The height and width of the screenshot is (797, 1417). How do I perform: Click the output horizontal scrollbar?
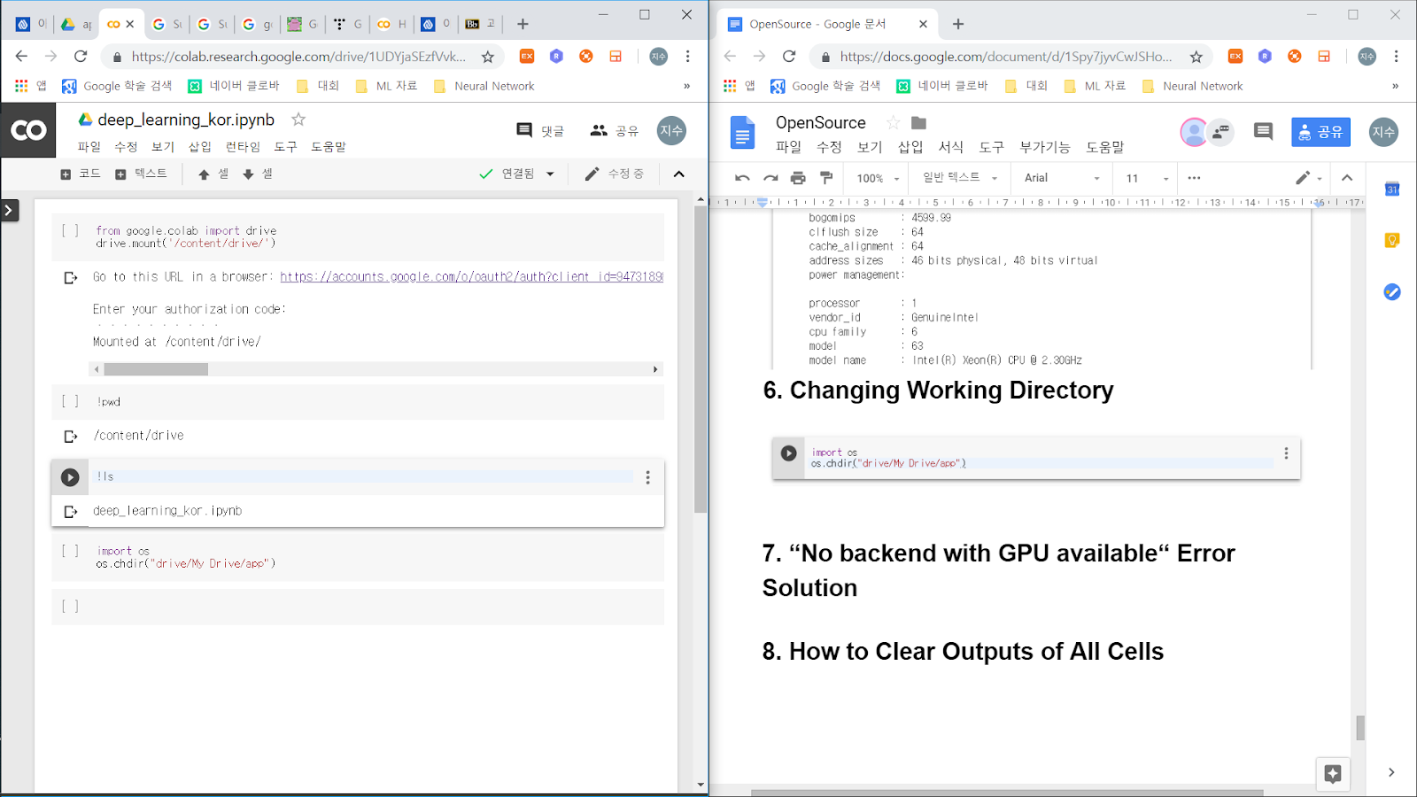pyautogui.click(x=155, y=369)
